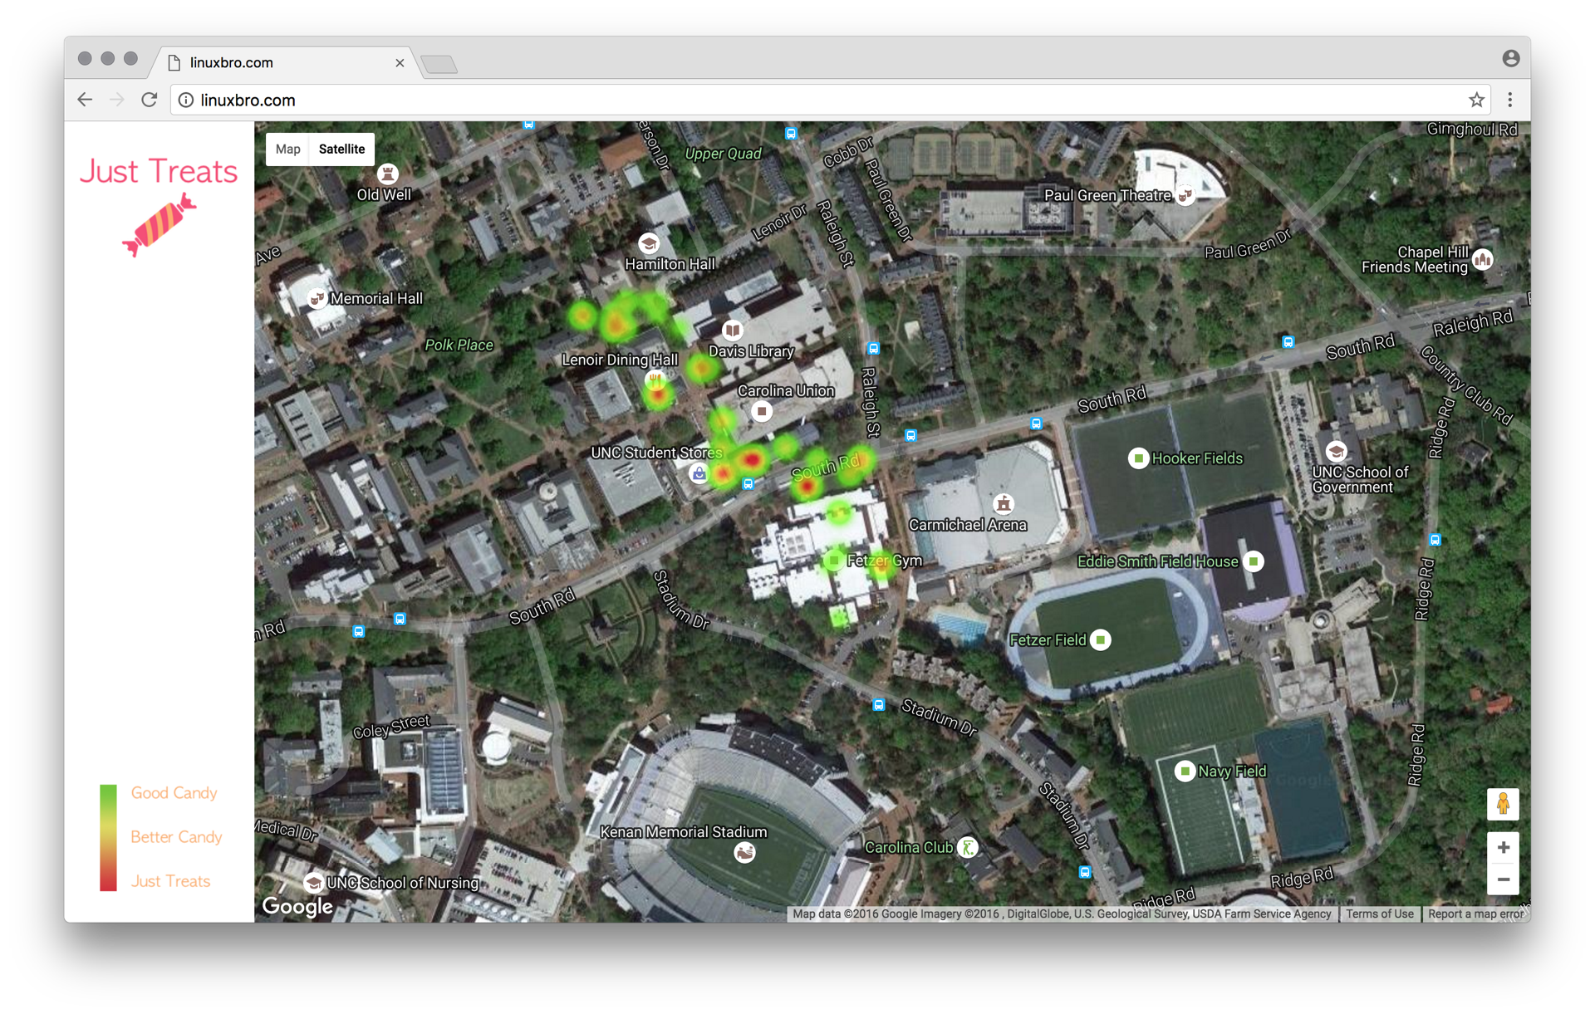Click the Street View pegman icon
The height and width of the screenshot is (1014, 1595).
[1503, 804]
